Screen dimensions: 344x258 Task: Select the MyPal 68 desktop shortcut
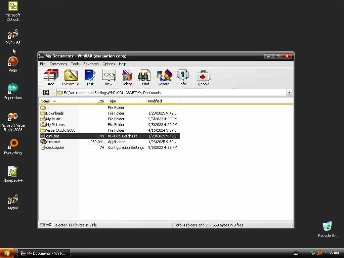click(x=13, y=37)
